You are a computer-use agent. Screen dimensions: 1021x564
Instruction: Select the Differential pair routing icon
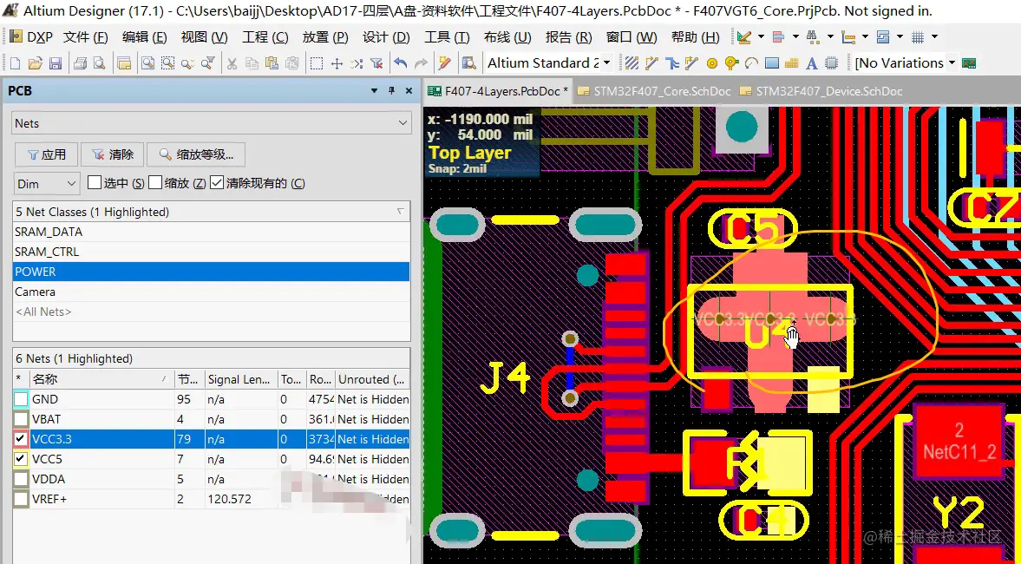pyautogui.click(x=671, y=63)
